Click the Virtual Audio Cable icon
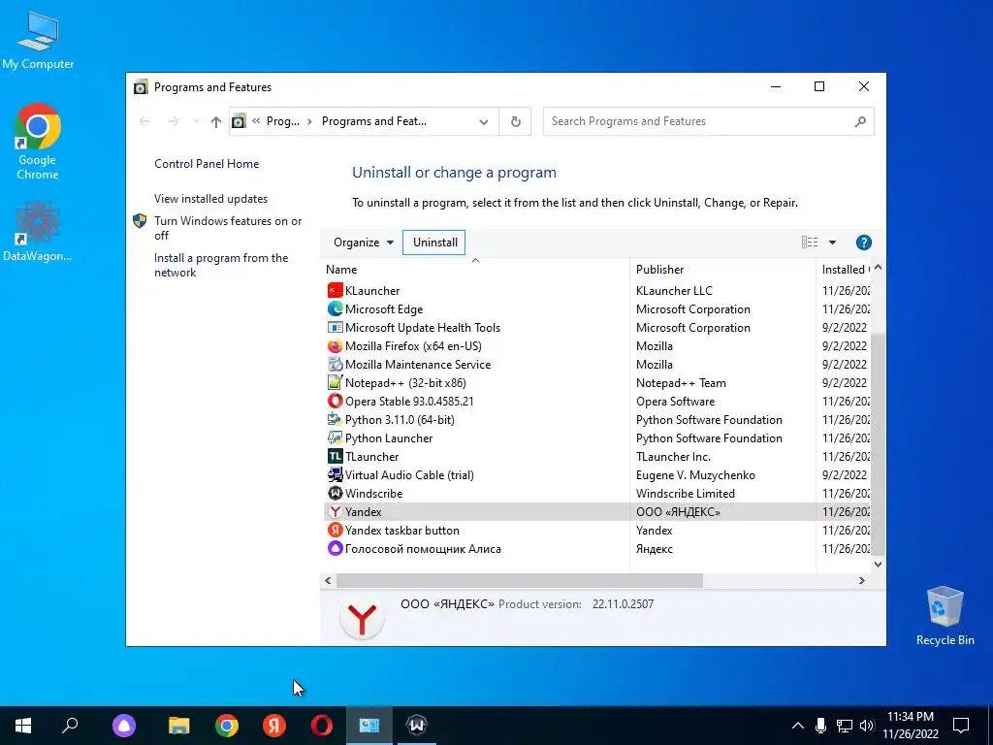993x745 pixels. tap(335, 474)
